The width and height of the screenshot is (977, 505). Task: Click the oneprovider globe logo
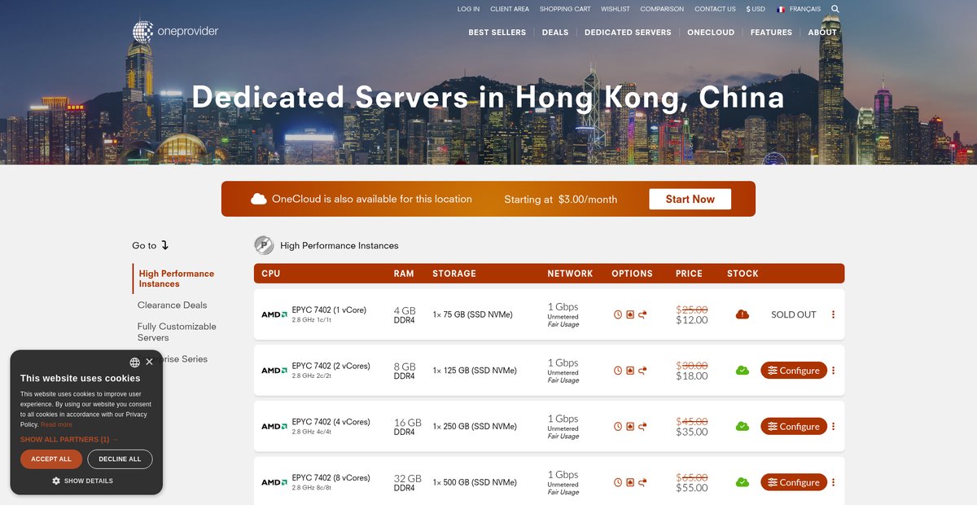[142, 32]
